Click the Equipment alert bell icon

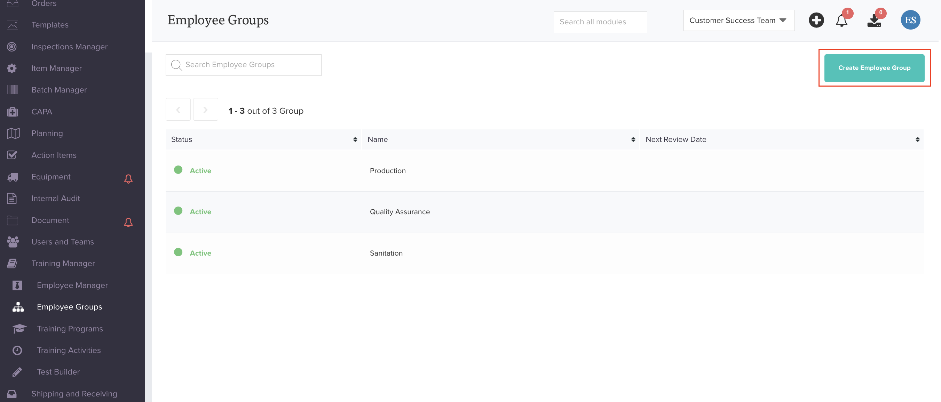click(x=128, y=178)
